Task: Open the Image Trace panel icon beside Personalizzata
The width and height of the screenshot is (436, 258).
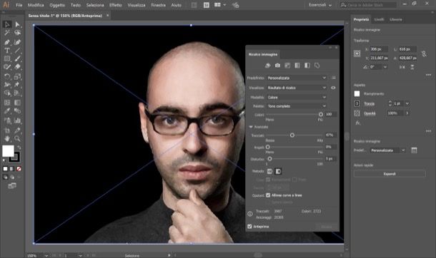Action: (414, 150)
